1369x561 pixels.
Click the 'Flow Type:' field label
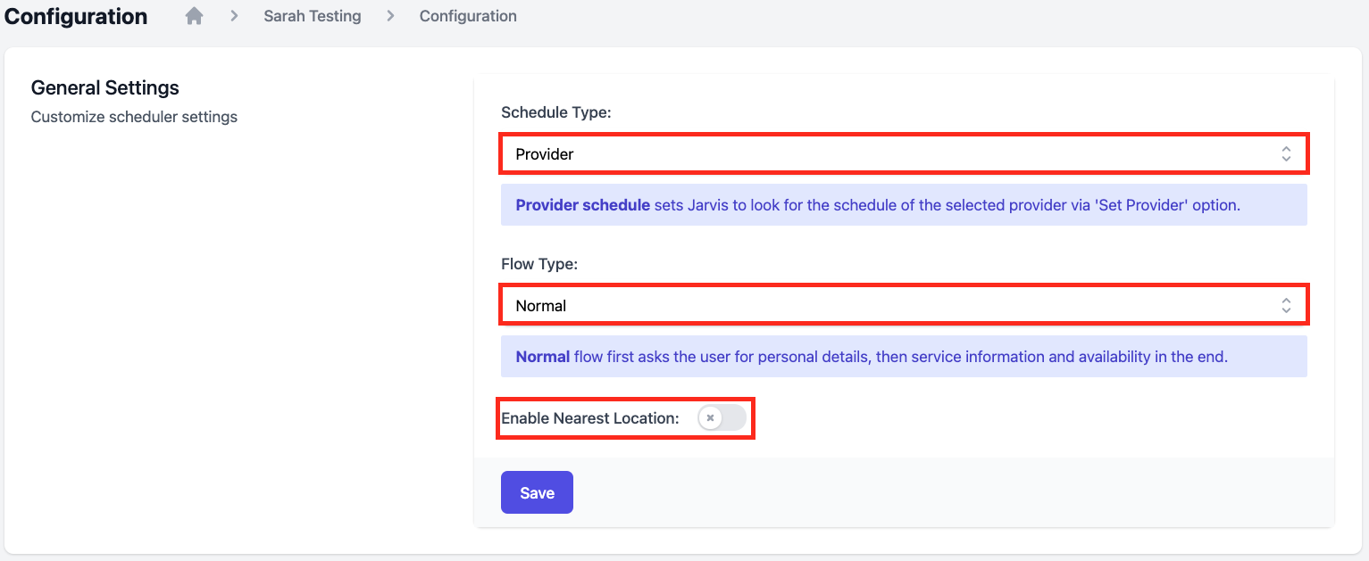coord(539,264)
